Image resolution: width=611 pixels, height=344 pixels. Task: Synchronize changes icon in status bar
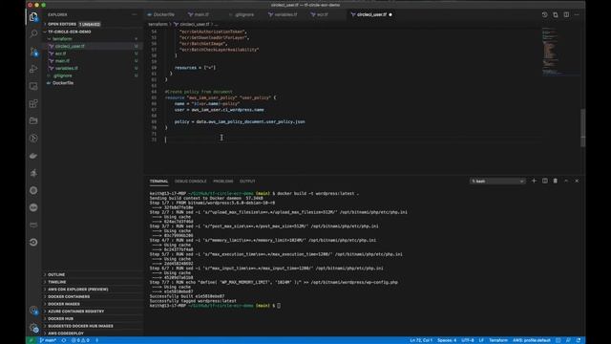point(64,340)
